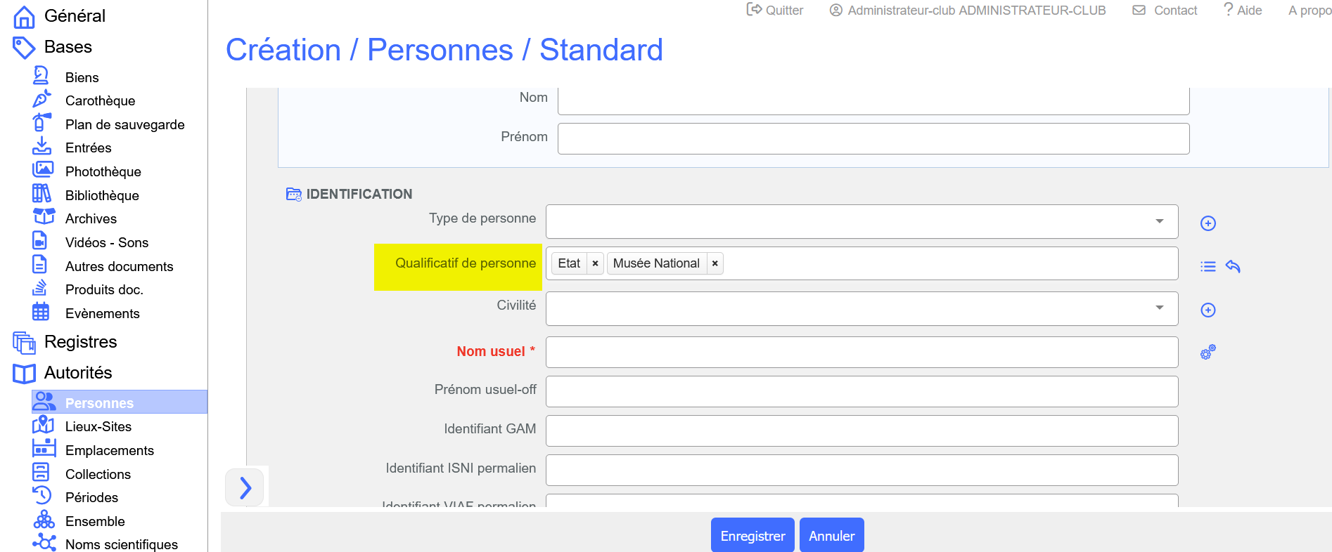Remove the Musée National tag
The image size is (1332, 552).
click(x=715, y=263)
